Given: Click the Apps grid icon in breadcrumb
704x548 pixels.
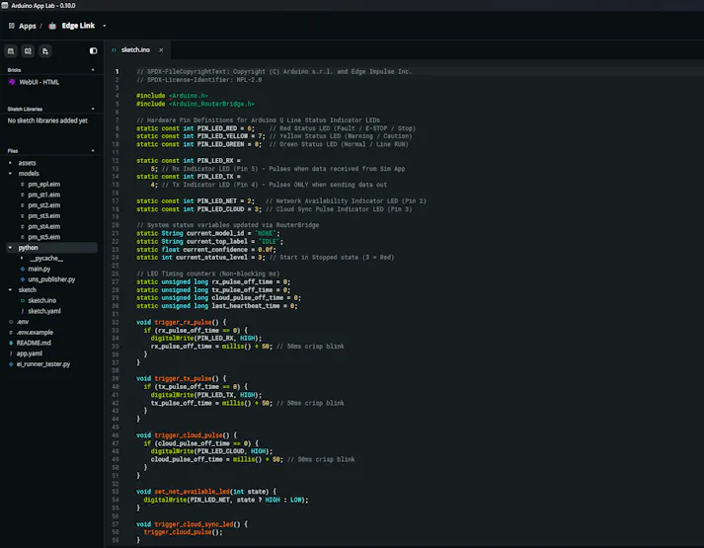Looking at the screenshot, I should (x=12, y=26).
